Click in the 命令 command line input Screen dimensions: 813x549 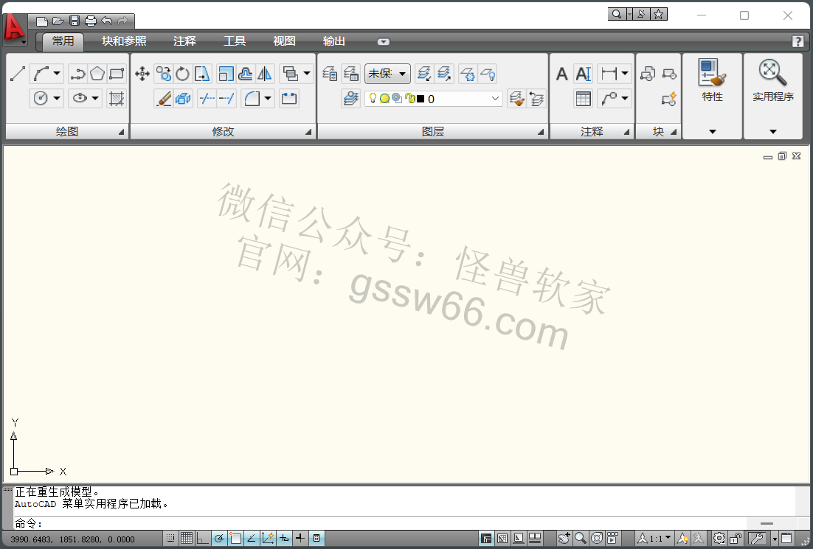[369, 524]
